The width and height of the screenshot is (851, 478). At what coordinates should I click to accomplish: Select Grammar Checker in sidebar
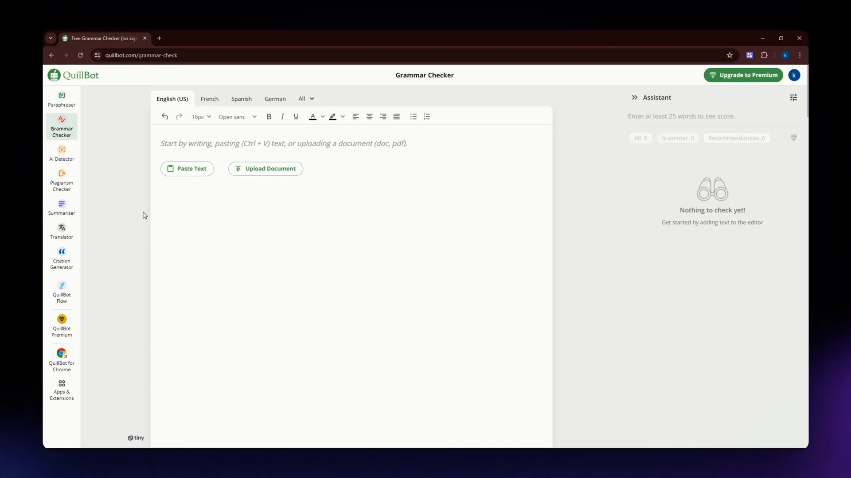(62, 127)
